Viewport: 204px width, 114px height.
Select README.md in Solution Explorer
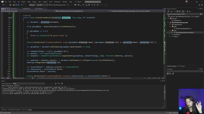[177, 21]
